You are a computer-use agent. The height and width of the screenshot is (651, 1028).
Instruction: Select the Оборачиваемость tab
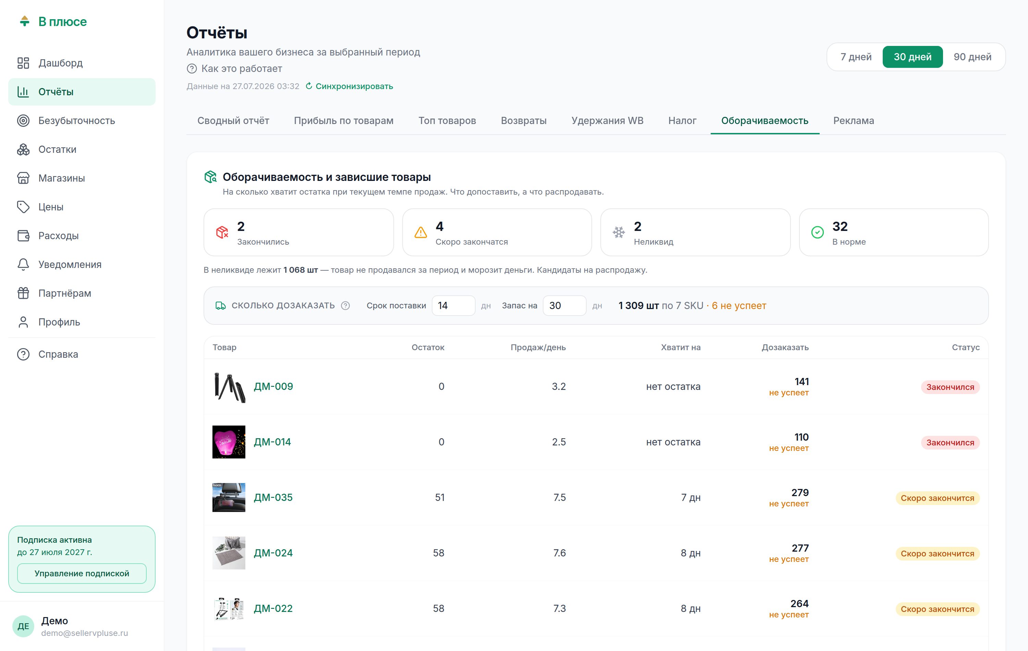click(x=764, y=121)
